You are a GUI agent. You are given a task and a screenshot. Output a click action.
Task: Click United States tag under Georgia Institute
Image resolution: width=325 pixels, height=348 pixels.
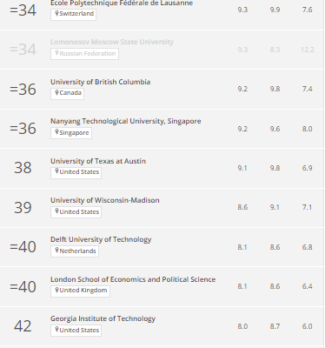tap(76, 331)
